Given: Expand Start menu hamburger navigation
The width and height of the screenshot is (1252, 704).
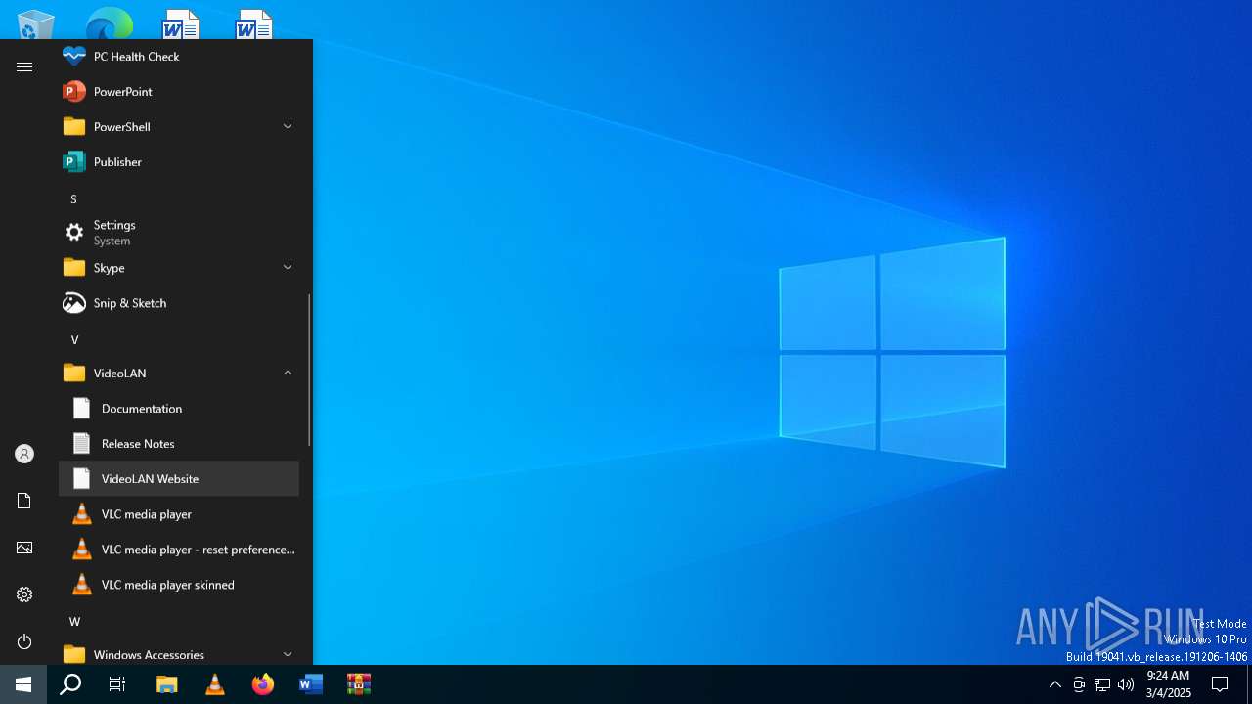Looking at the screenshot, I should (x=24, y=67).
